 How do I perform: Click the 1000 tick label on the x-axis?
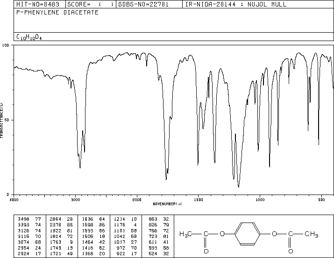click(x=260, y=200)
